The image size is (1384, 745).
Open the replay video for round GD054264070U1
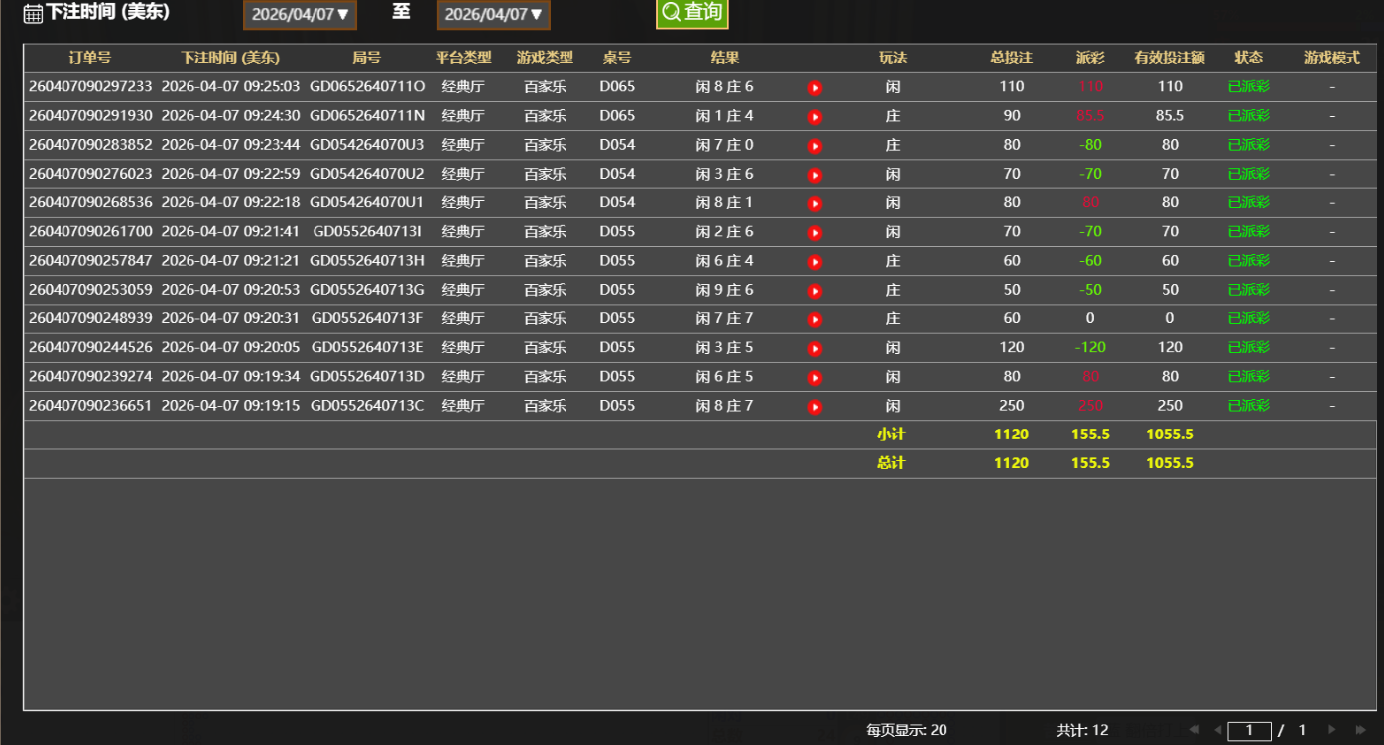click(814, 202)
